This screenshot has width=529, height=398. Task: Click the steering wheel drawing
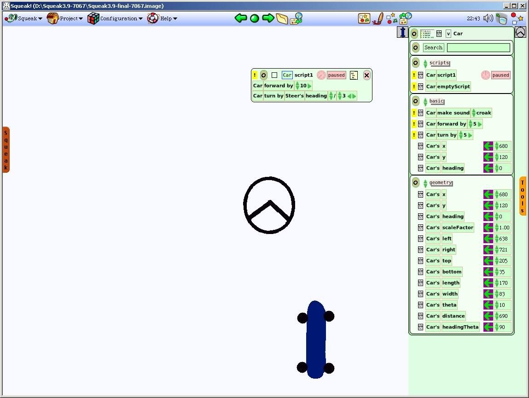[269, 205]
